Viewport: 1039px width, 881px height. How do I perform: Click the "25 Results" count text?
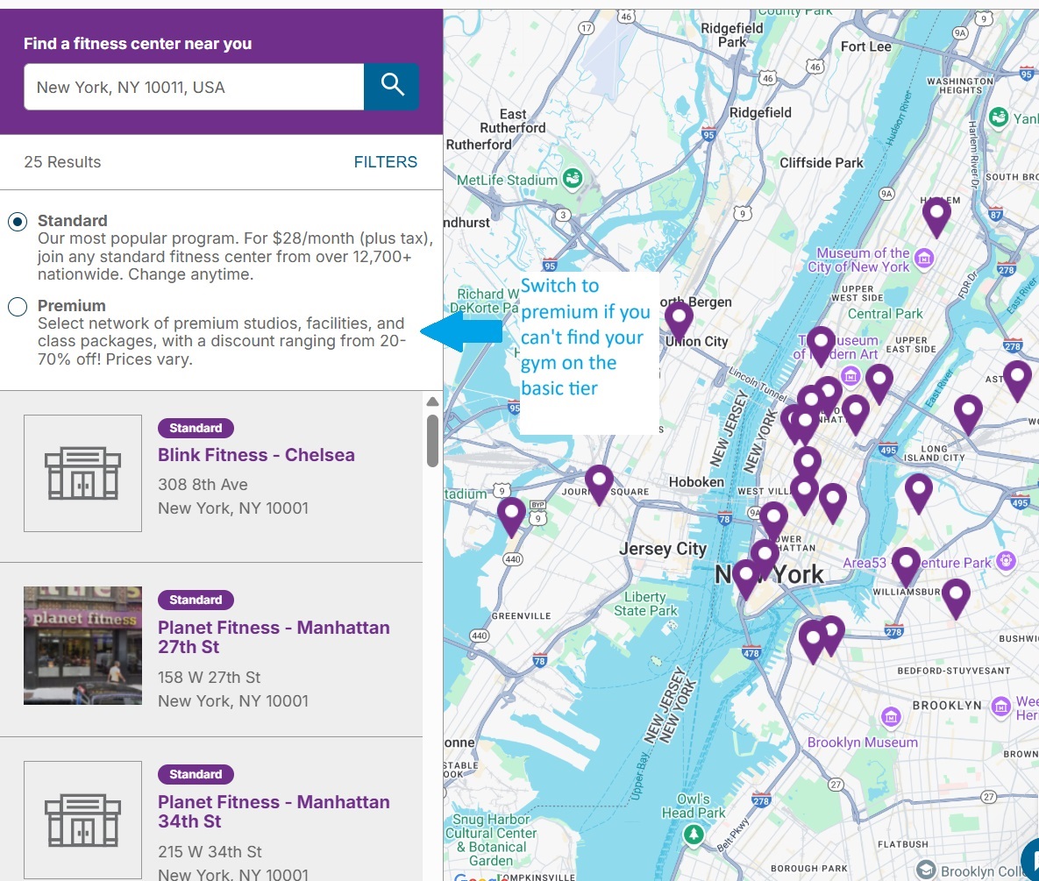click(x=63, y=162)
